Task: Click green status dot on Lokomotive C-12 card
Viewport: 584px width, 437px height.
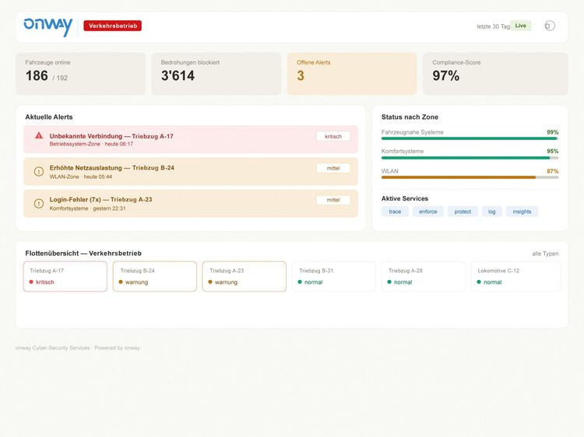Action: (479, 282)
